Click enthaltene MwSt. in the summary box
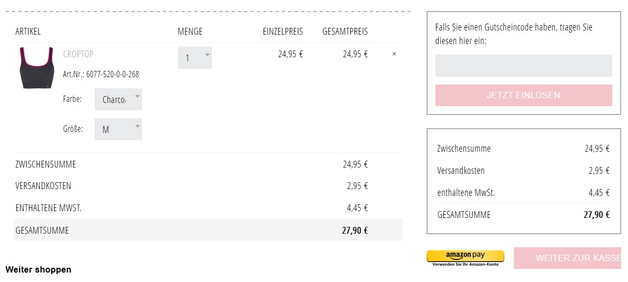This screenshot has width=628, height=282. (466, 193)
